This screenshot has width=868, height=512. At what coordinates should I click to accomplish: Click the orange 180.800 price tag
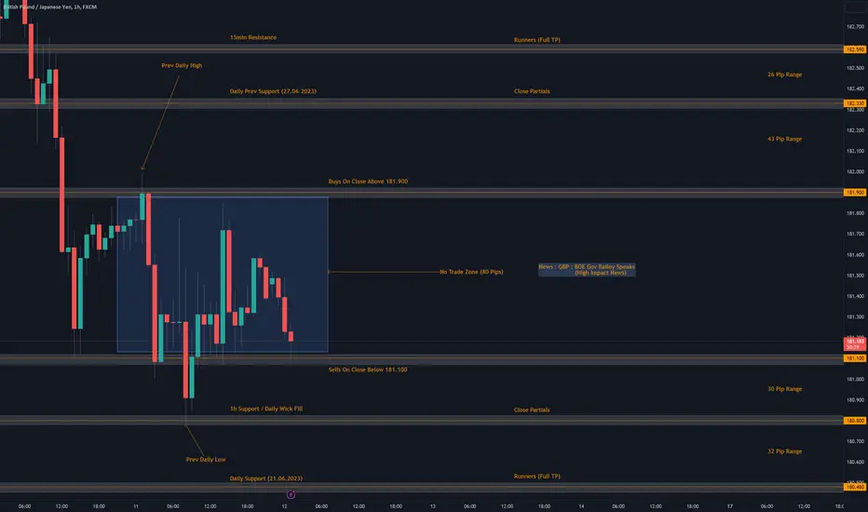pyautogui.click(x=855, y=421)
